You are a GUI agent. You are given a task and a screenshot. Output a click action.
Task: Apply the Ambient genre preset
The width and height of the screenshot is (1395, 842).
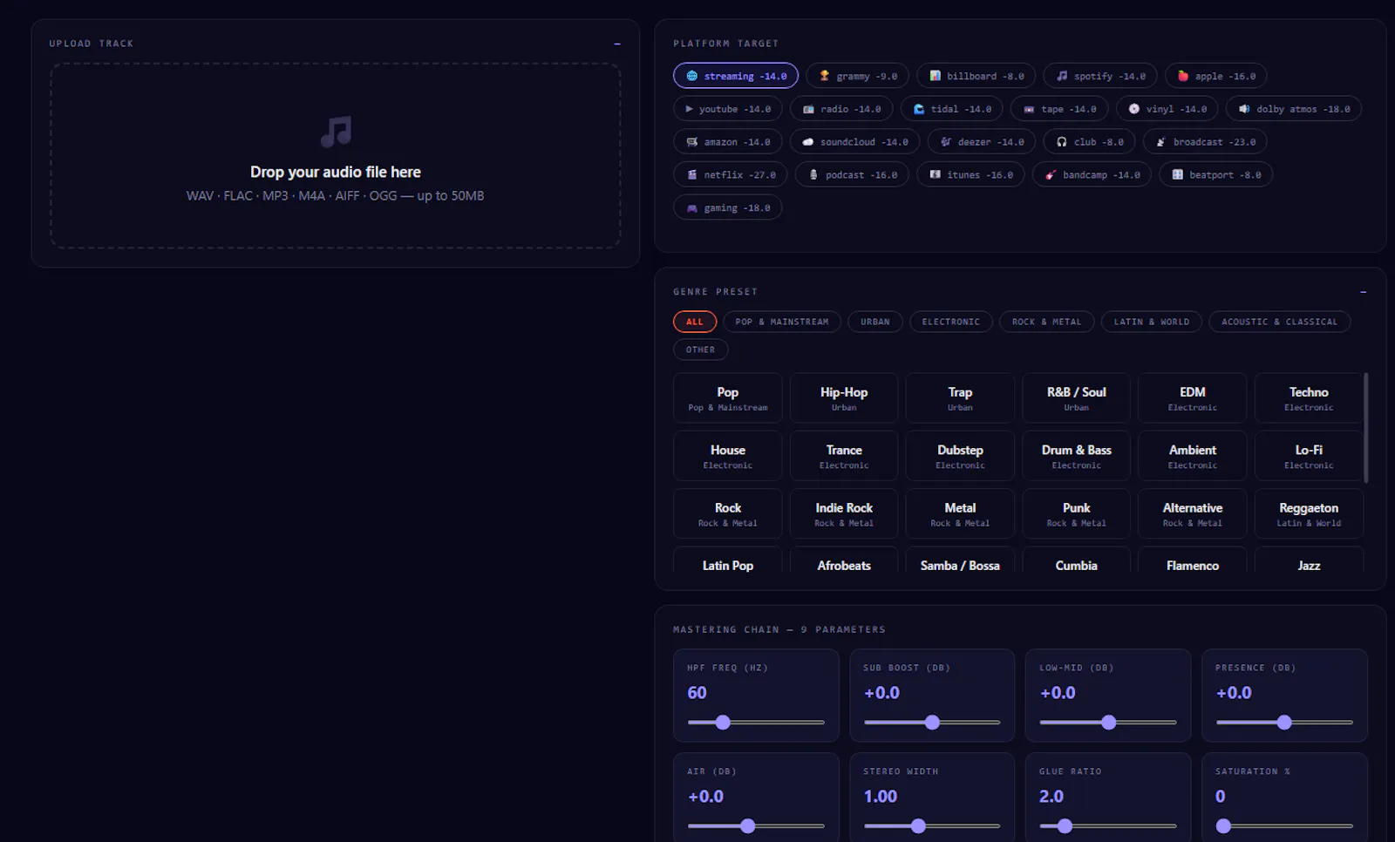1193,456
